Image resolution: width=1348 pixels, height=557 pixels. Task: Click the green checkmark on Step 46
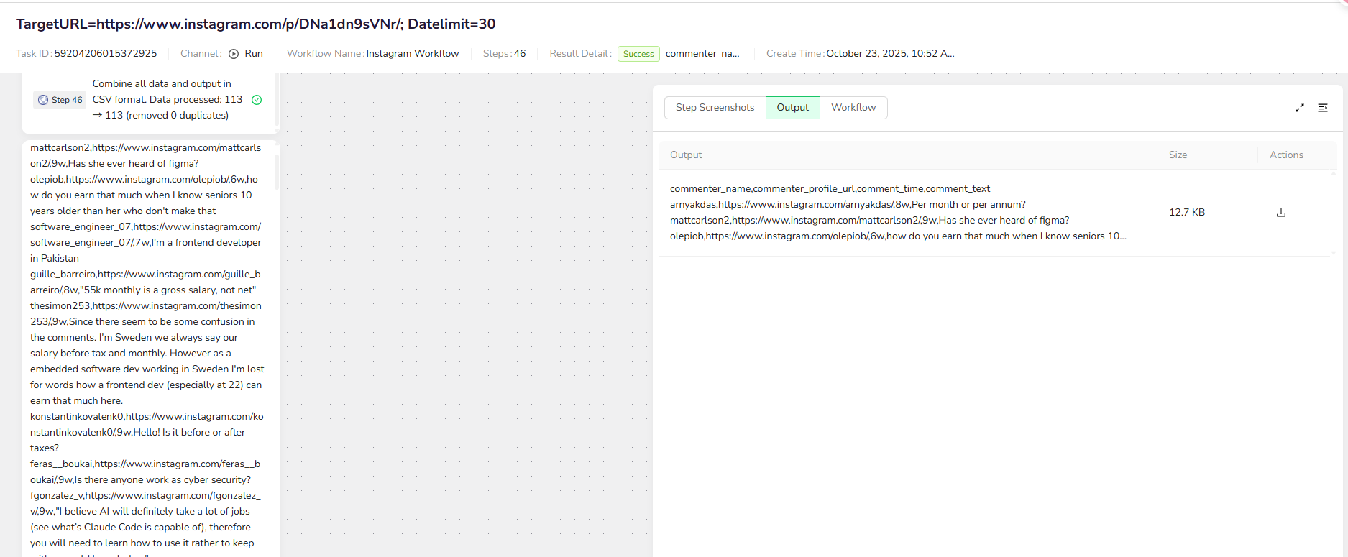[257, 100]
